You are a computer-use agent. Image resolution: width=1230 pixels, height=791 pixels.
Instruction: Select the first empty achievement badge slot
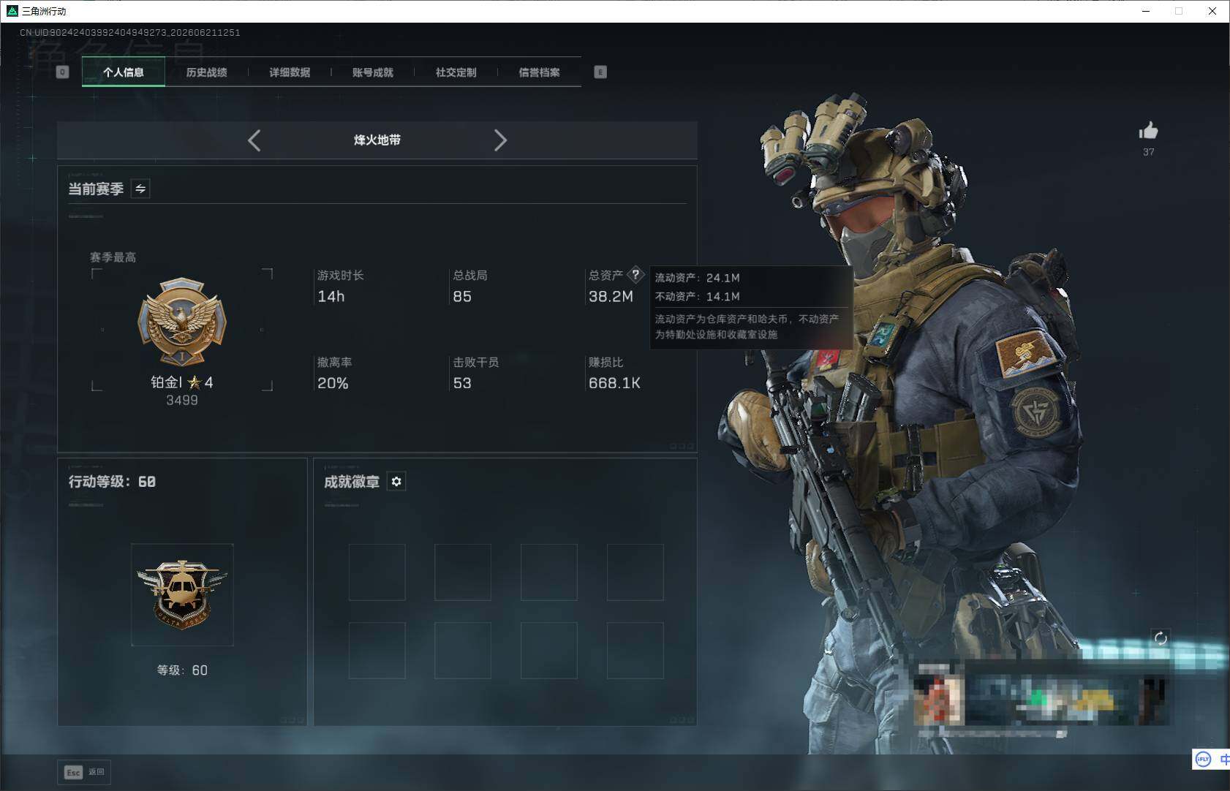coord(377,572)
